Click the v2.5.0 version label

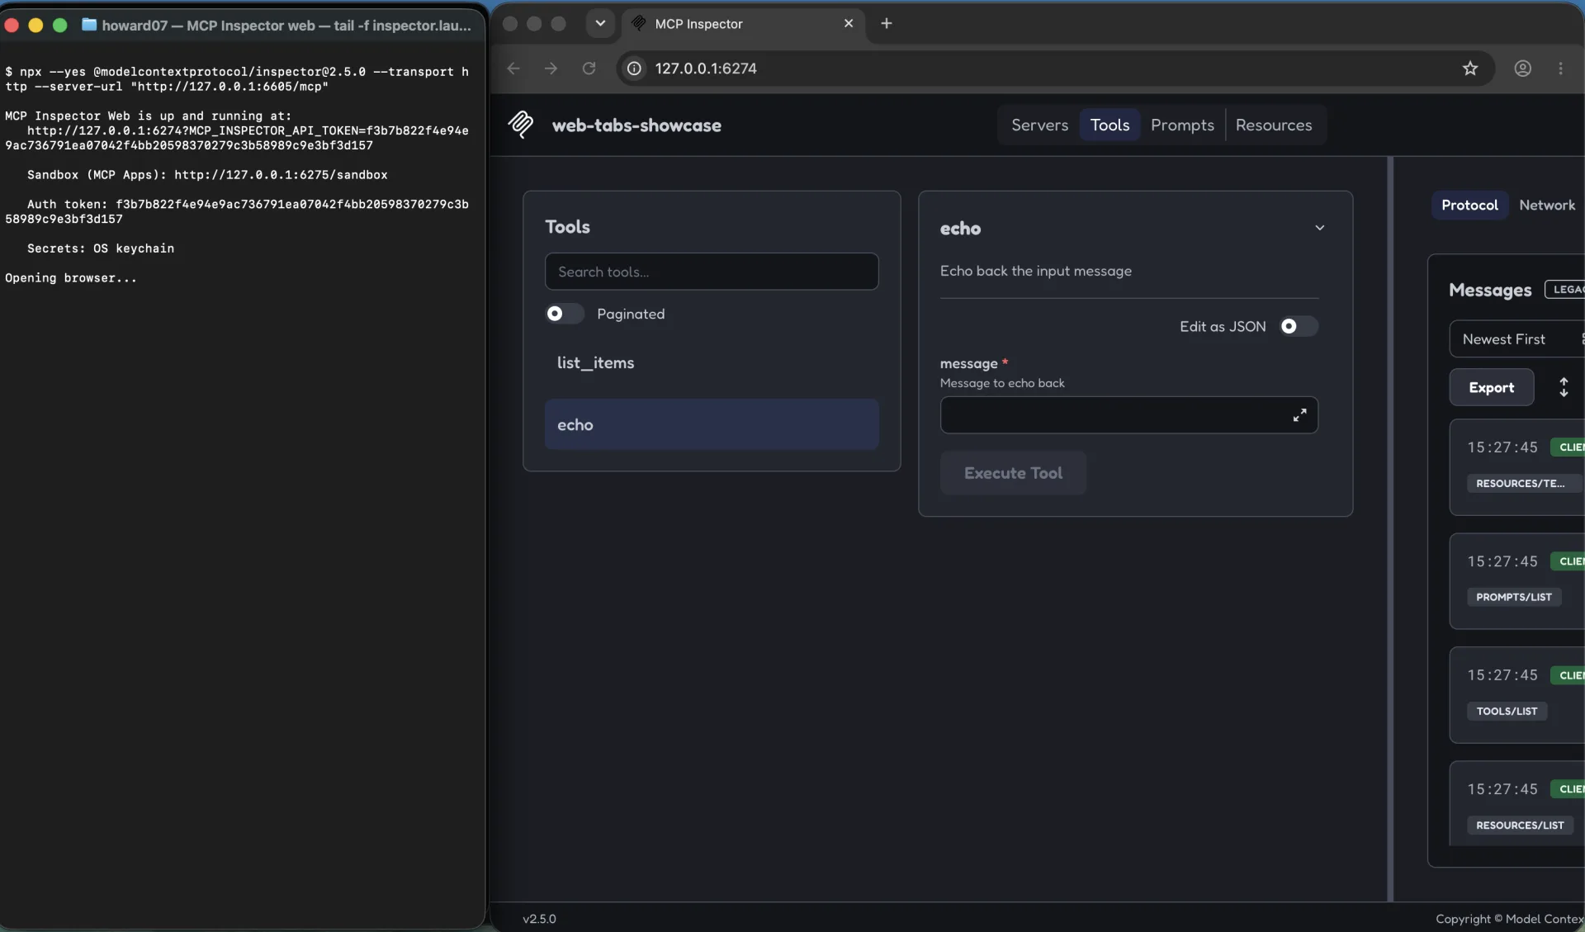click(539, 919)
